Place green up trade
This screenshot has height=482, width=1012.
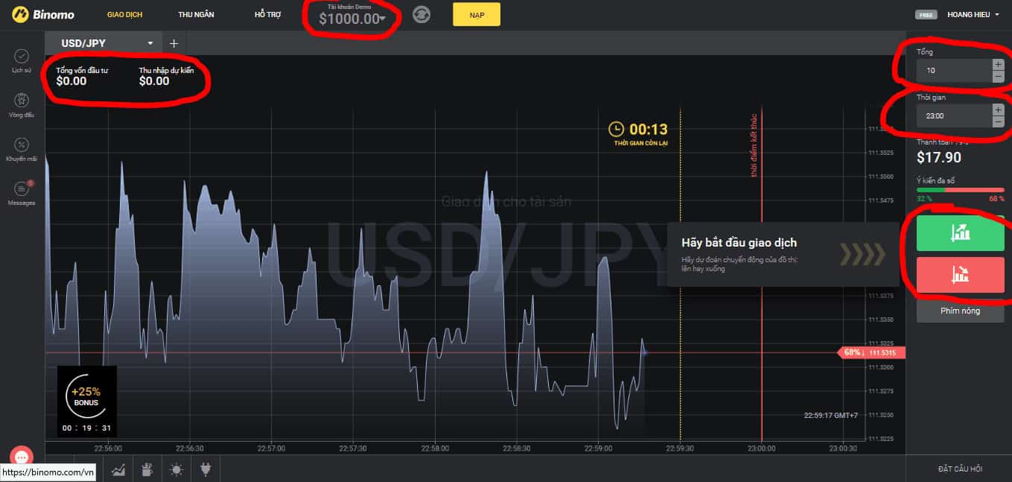point(960,233)
